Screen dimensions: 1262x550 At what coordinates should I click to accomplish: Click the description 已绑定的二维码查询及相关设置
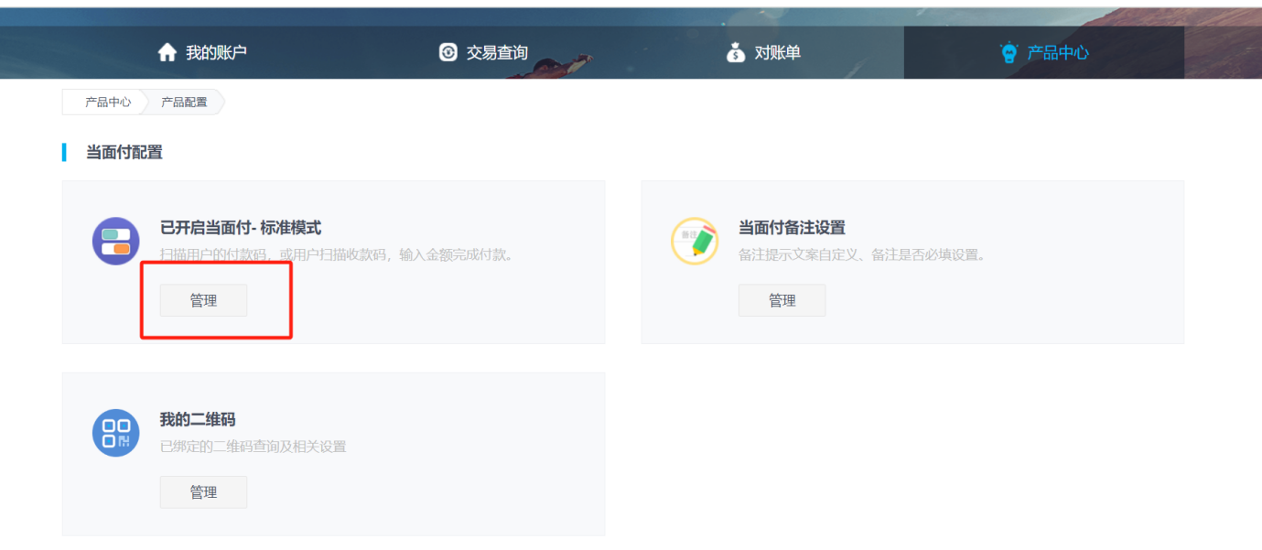tap(253, 447)
